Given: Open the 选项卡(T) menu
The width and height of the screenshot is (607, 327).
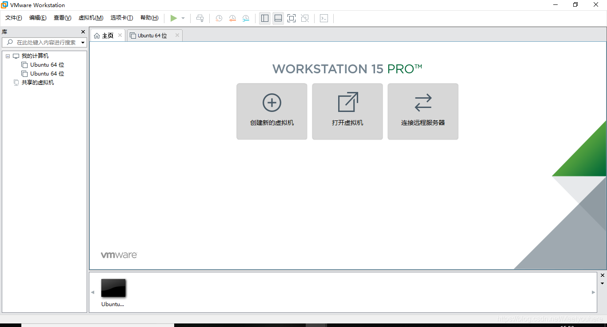Looking at the screenshot, I should (x=122, y=18).
